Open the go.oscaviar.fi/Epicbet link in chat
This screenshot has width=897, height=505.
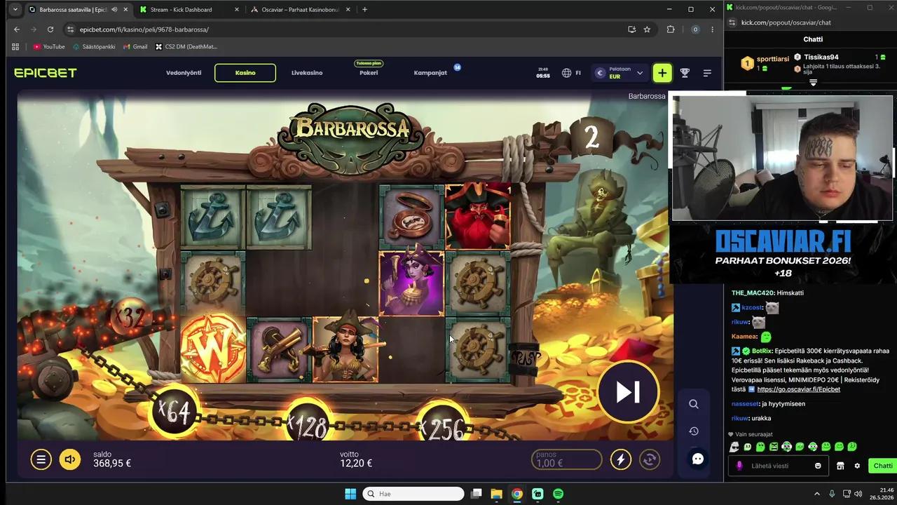pos(798,389)
